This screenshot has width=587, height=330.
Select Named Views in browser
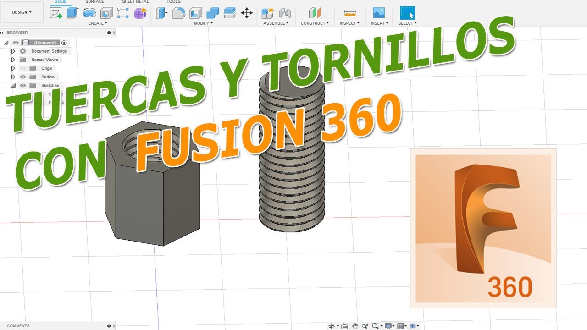[44, 60]
